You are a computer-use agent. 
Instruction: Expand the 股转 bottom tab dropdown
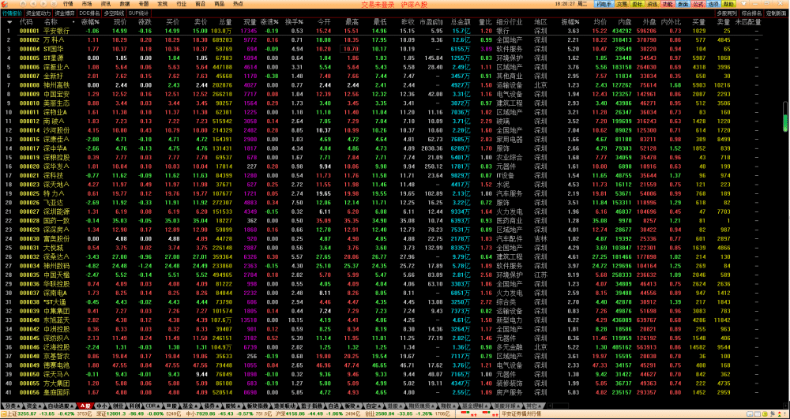[x=239, y=406]
